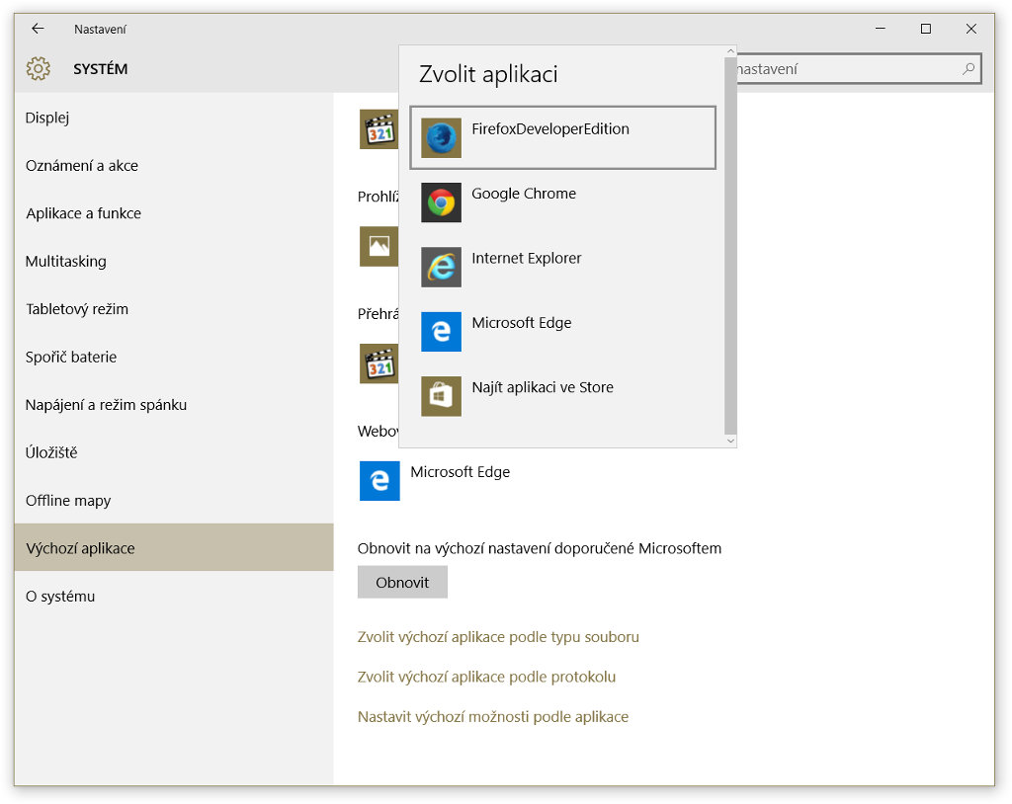This screenshot has width=1012, height=804.
Task: Click the photo viewer picture icon
Action: click(x=379, y=246)
